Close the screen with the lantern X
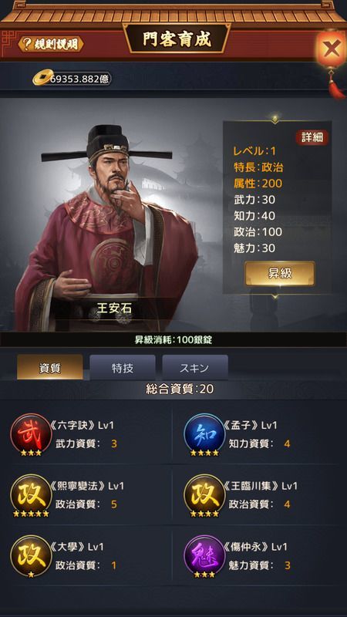347x617 pixels. tap(332, 49)
